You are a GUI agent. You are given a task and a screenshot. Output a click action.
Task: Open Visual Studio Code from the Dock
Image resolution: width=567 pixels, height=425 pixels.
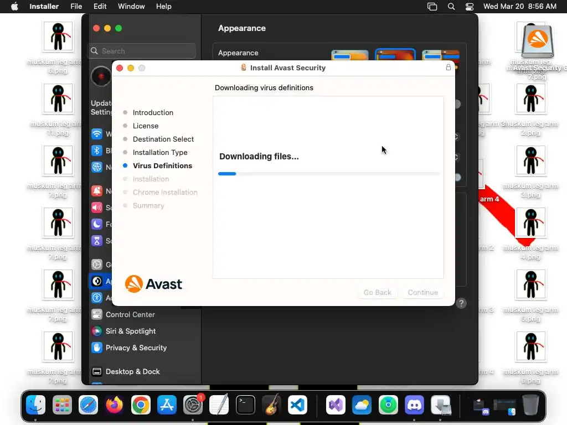(x=297, y=405)
